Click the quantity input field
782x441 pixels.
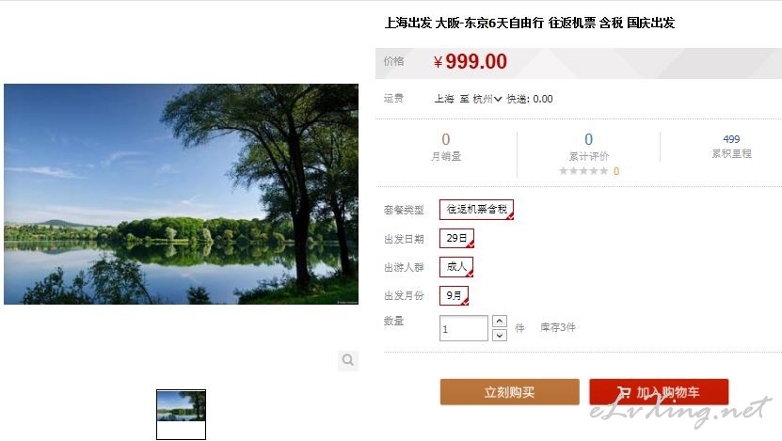tap(463, 328)
